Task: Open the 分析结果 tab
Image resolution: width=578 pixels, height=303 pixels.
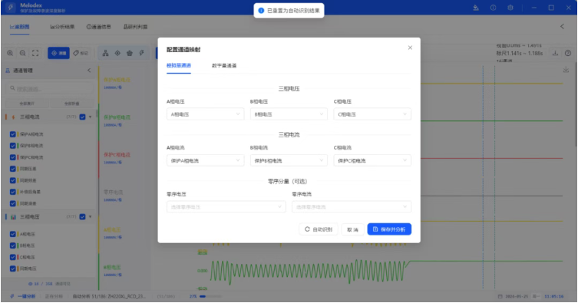Action: pos(62,27)
